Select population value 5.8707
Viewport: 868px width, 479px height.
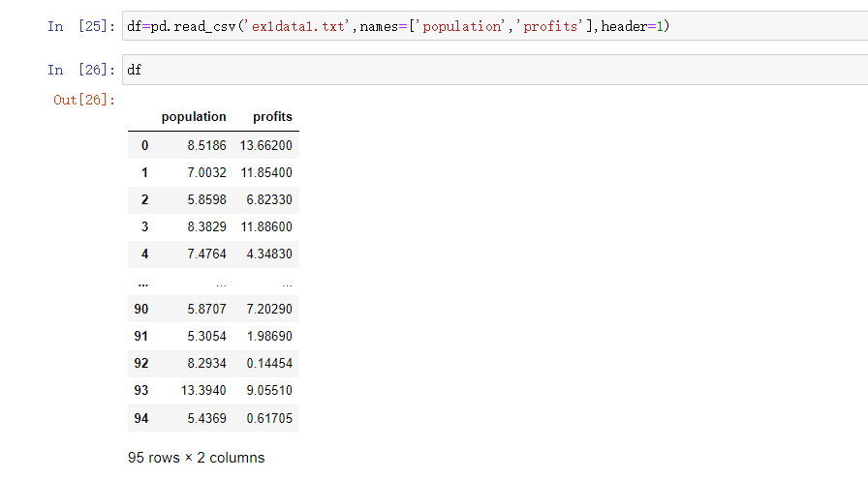tap(206, 310)
